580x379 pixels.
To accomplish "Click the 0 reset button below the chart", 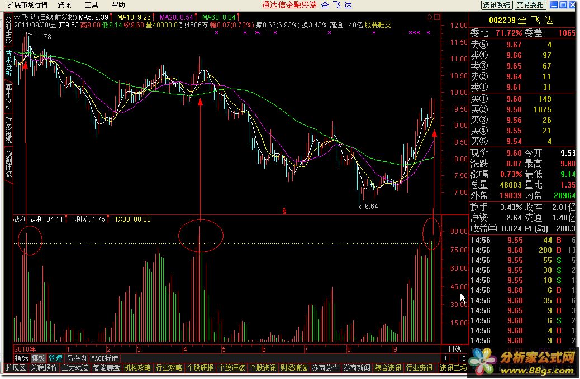I will click(x=464, y=358).
